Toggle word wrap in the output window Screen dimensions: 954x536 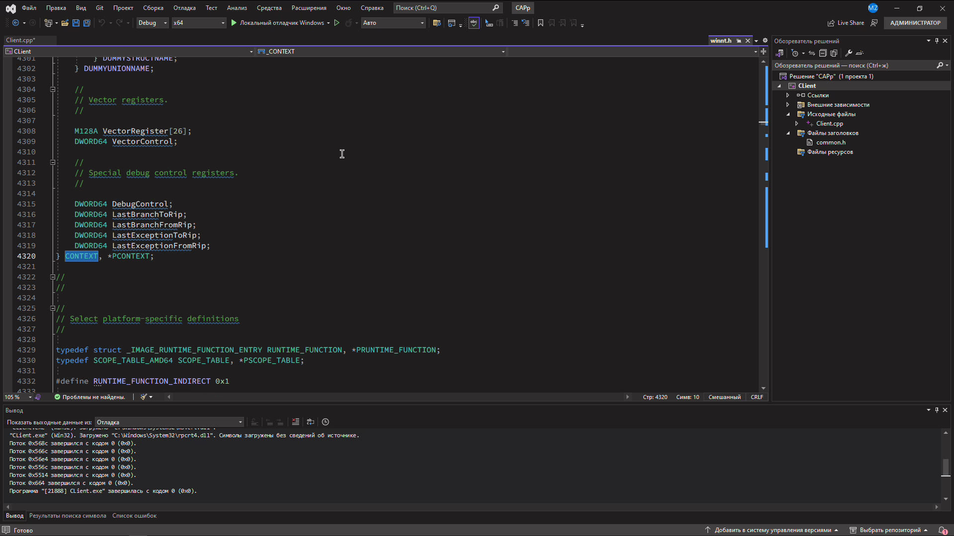tap(311, 422)
